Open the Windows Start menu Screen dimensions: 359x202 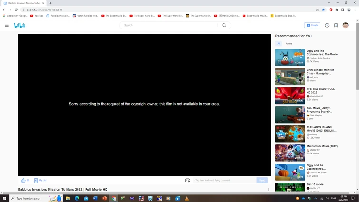click(x=4, y=198)
